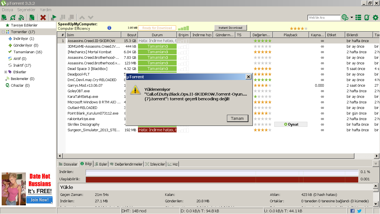Switch to the Değerlendirmeler tab
380x214 pixels.
[126, 164]
